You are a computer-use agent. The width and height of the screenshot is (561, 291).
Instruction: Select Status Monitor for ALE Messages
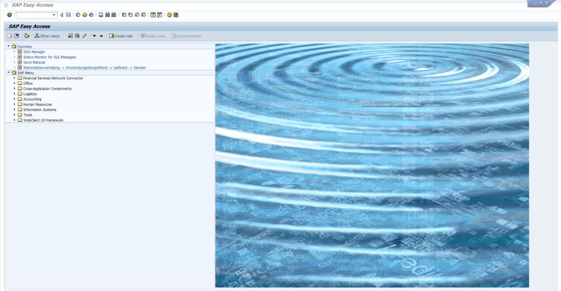[49, 57]
